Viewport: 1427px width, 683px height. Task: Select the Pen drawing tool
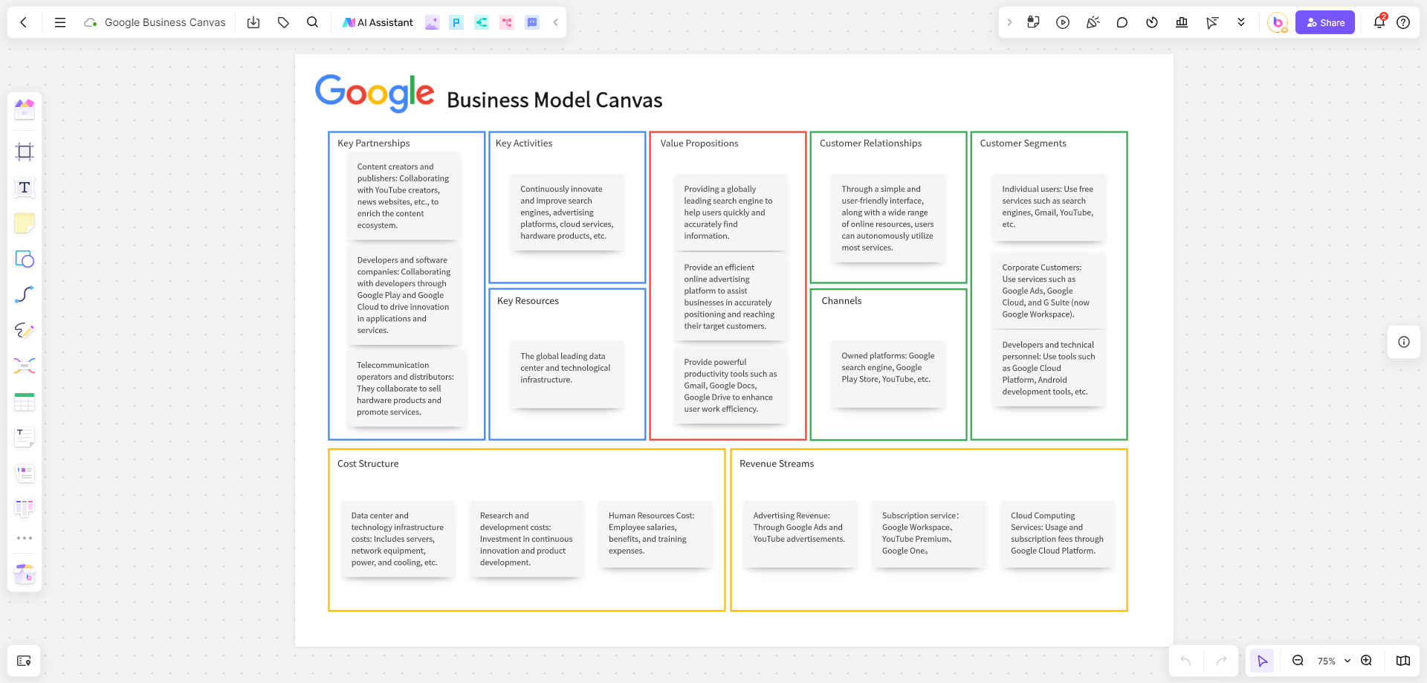pyautogui.click(x=25, y=330)
